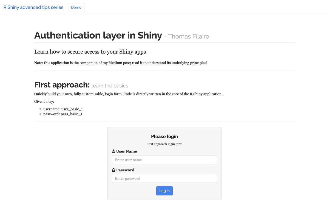The image size is (329, 205).
Task: Select the Password label text
Action: (x=125, y=170)
